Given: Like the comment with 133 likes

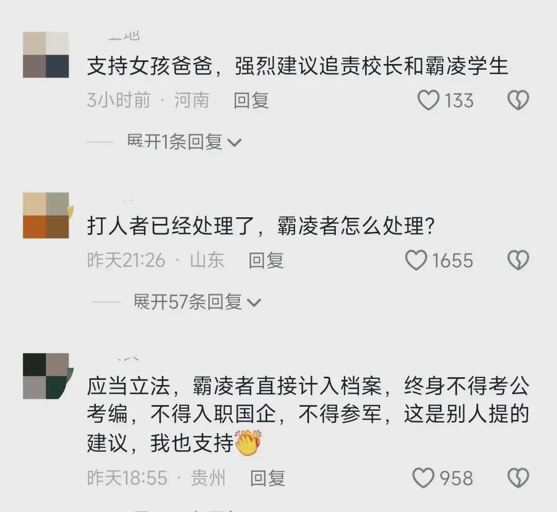Looking at the screenshot, I should 429,100.
